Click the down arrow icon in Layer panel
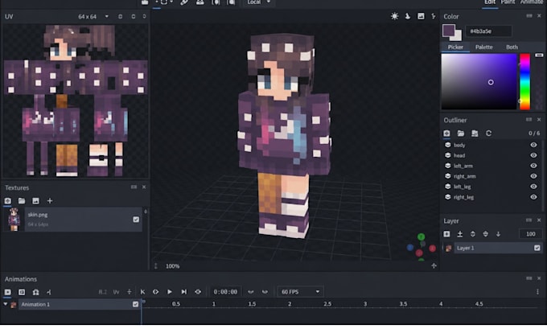The width and height of the screenshot is (547, 329). point(498,234)
